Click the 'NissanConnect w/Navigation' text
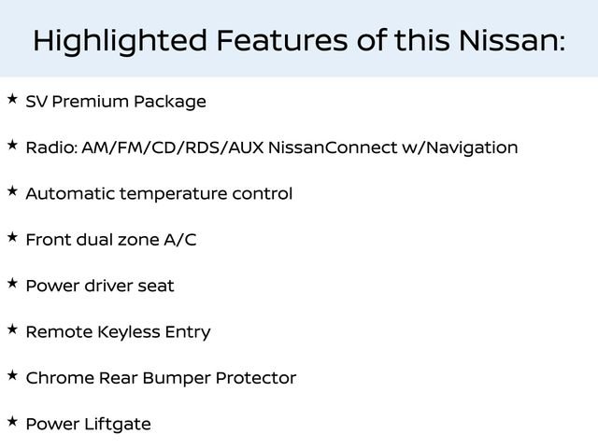Screen dimensions: 598x448 point(392,147)
